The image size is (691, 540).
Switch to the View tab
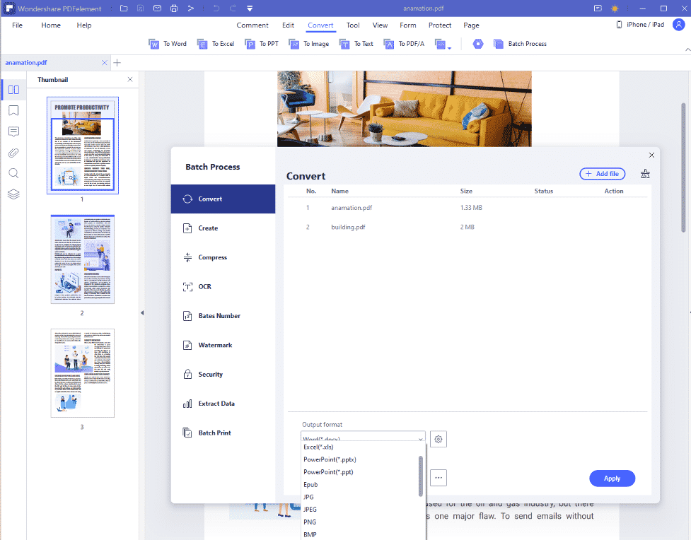(380, 25)
